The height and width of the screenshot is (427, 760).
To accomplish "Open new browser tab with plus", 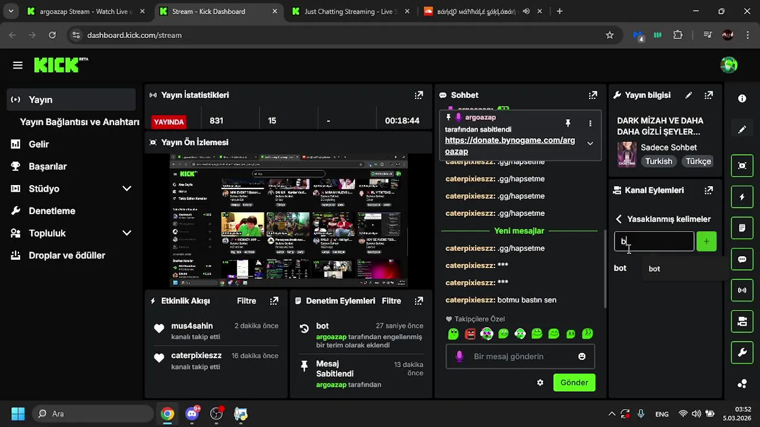I will click(x=559, y=11).
